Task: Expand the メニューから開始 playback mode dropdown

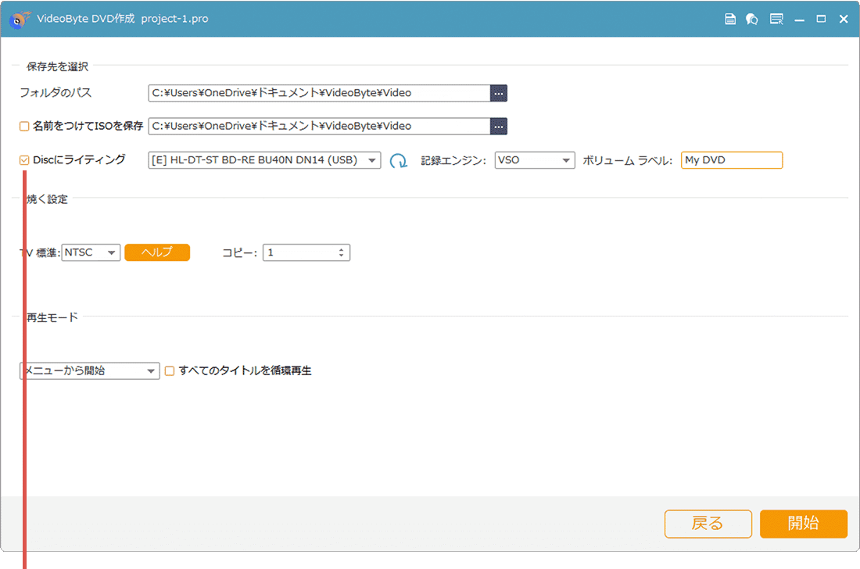Action: coord(89,371)
